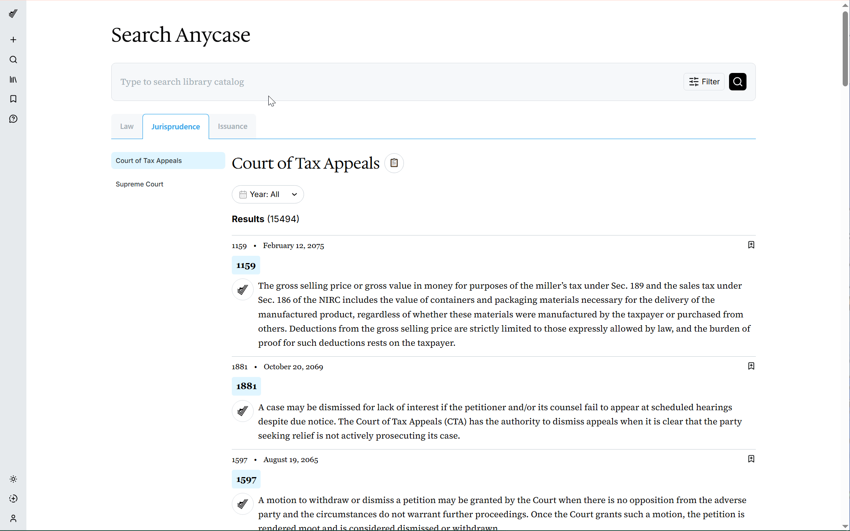Switch to the Issuance tab
Screen dimensions: 850x531
pos(232,126)
